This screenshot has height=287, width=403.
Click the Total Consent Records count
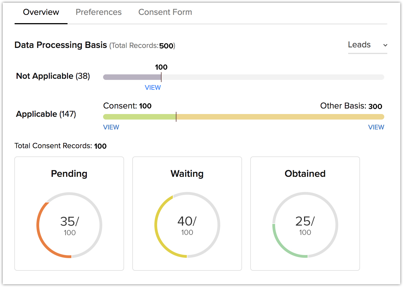[x=100, y=146]
